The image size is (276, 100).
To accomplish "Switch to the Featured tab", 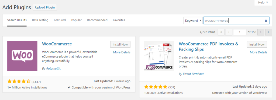I will tap(60, 20).
